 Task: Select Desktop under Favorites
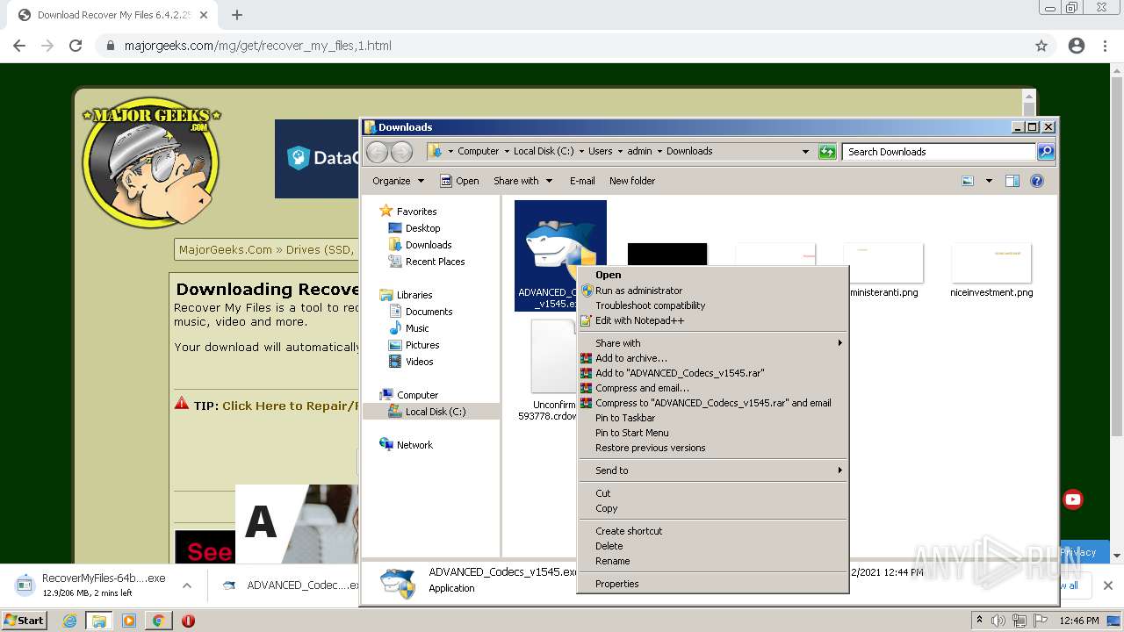coord(422,228)
